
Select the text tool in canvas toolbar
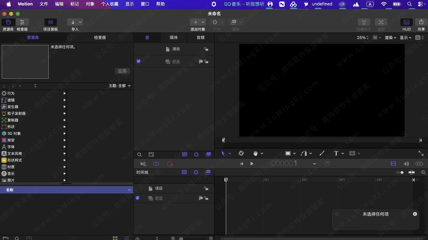pos(336,153)
